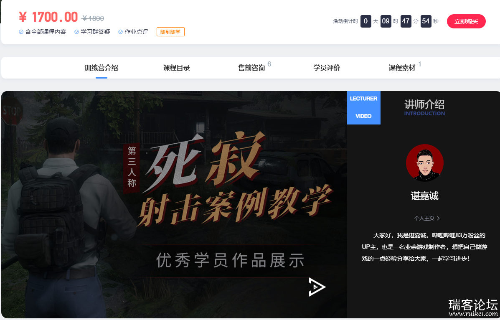The image size is (500, 320).
Task: Click the 立即购买 purchase button
Action: 466,21
